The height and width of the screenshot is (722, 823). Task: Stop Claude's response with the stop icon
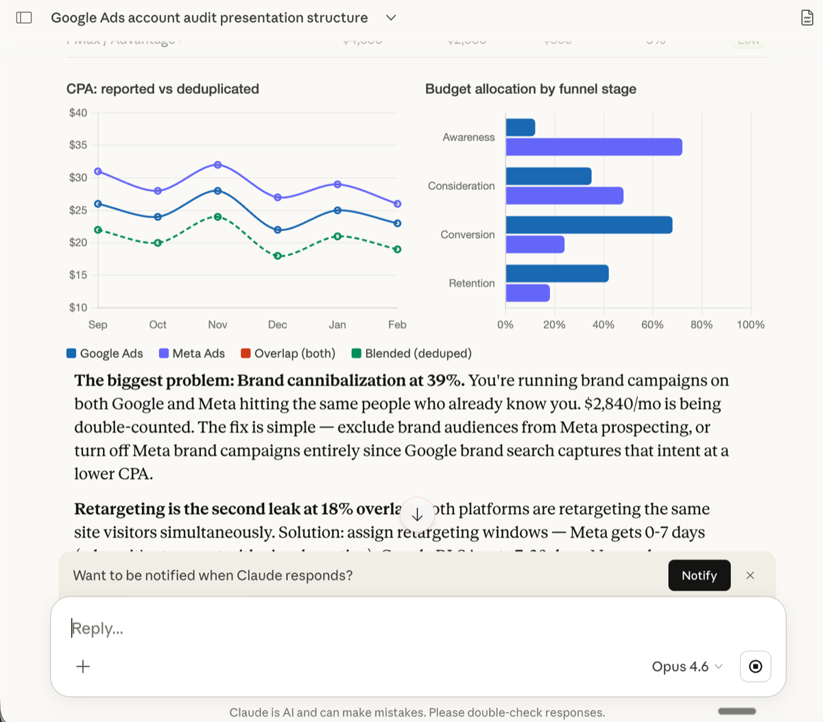click(755, 666)
